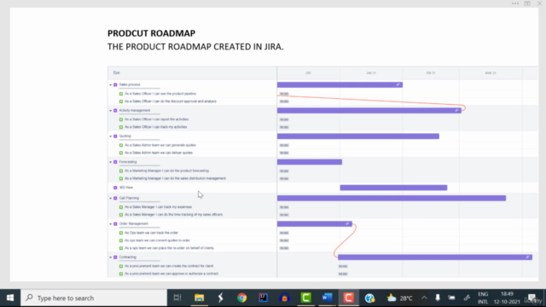
Task: Open the 'Order Management' epic name
Action: [134, 223]
